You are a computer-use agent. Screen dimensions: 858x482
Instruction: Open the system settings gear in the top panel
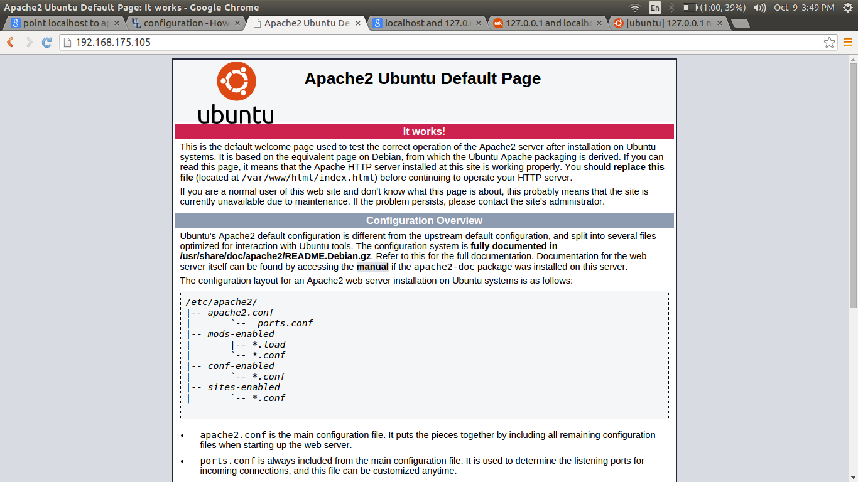[x=848, y=8]
